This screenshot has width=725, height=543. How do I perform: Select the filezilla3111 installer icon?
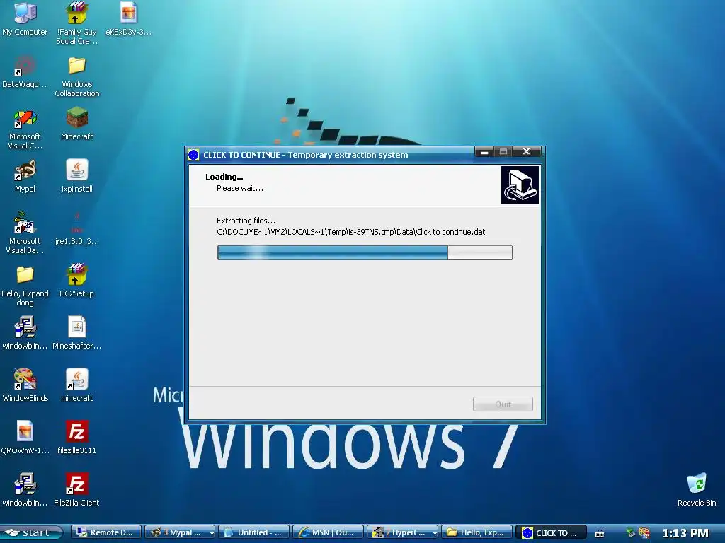pyautogui.click(x=76, y=431)
